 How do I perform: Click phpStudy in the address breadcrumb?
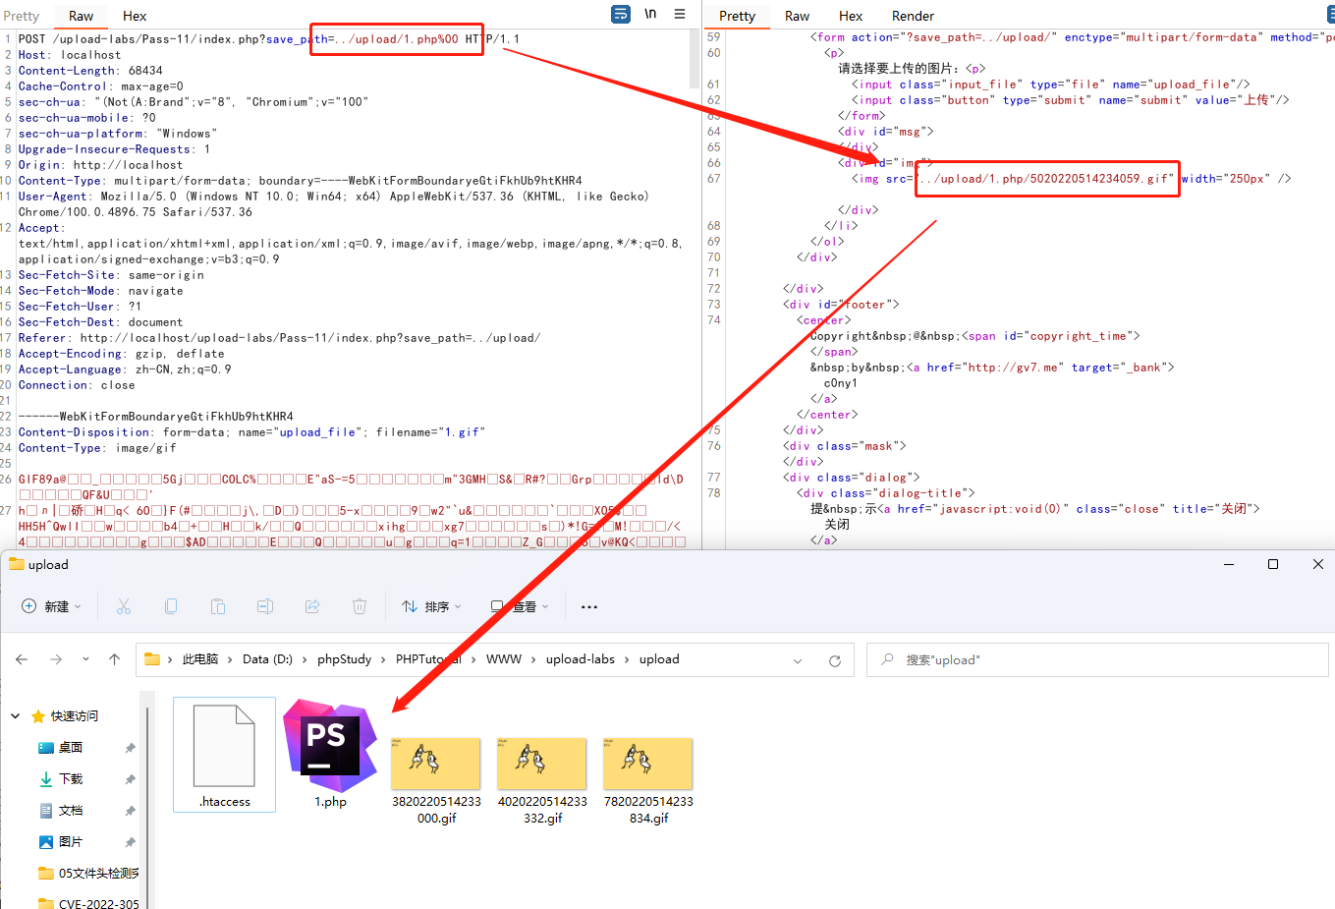pos(344,659)
